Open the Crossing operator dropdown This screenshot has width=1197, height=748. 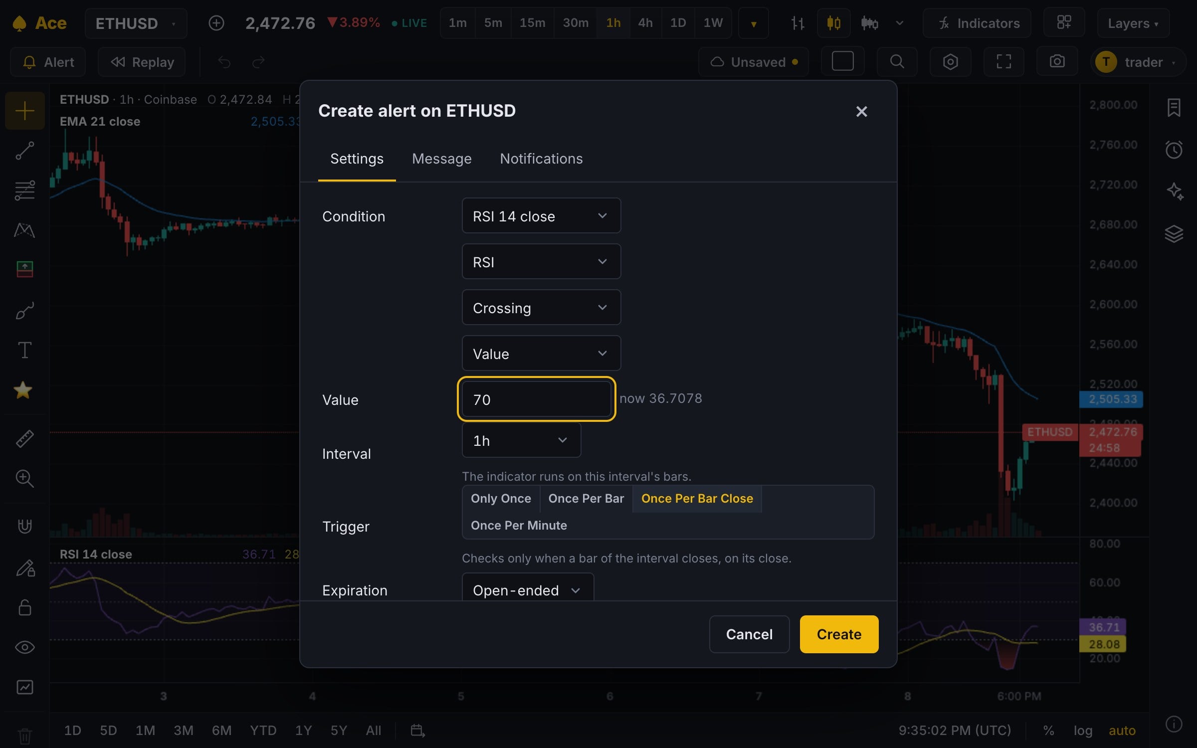541,308
